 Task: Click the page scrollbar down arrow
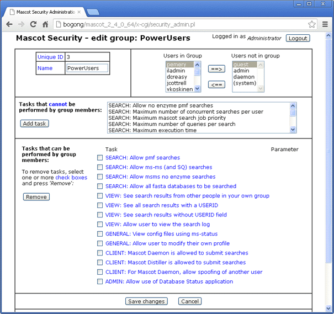coord(328,308)
